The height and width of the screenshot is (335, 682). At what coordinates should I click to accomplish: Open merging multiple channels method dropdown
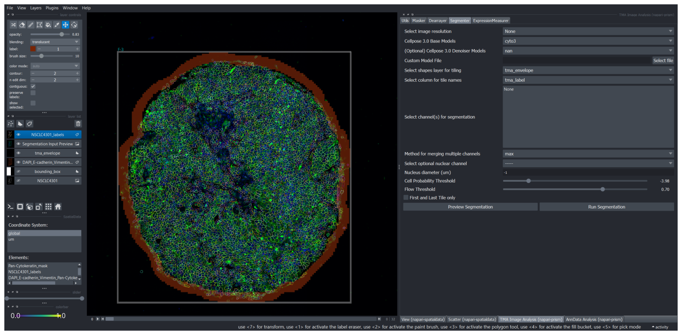pos(588,154)
